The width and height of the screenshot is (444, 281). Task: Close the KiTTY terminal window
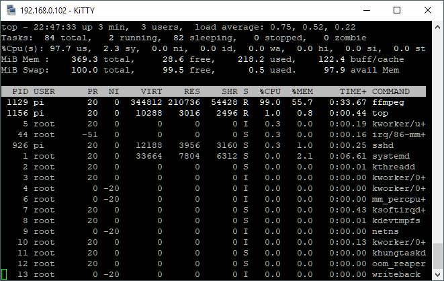(x=428, y=11)
